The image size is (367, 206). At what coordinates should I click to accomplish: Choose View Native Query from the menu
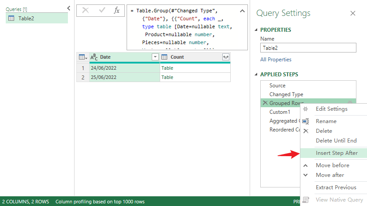[x=339, y=200]
